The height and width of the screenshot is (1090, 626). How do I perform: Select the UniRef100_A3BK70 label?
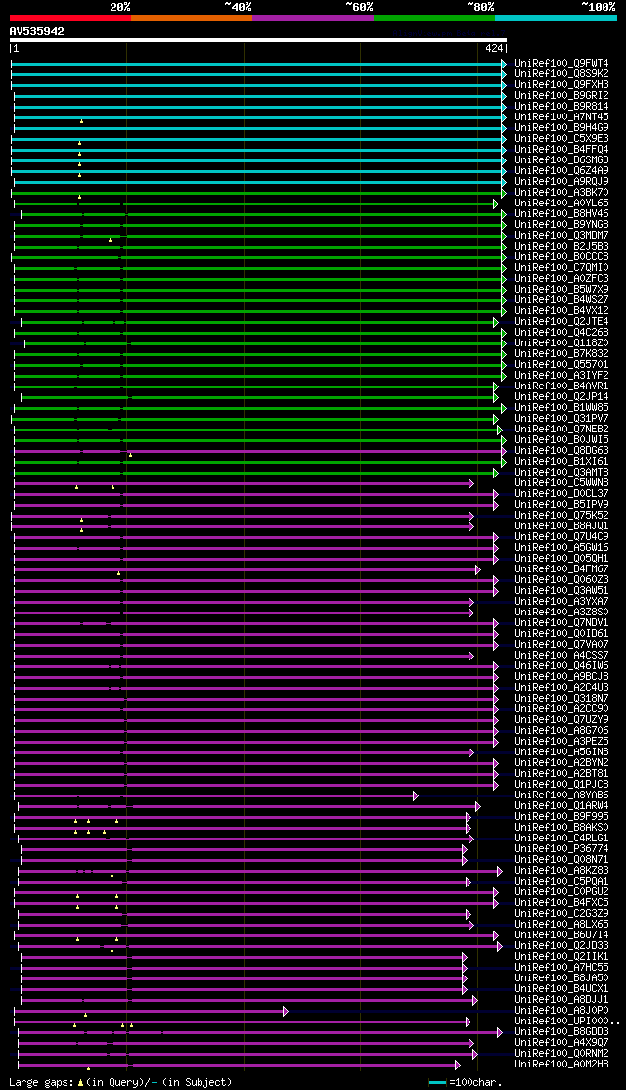pyautogui.click(x=562, y=193)
